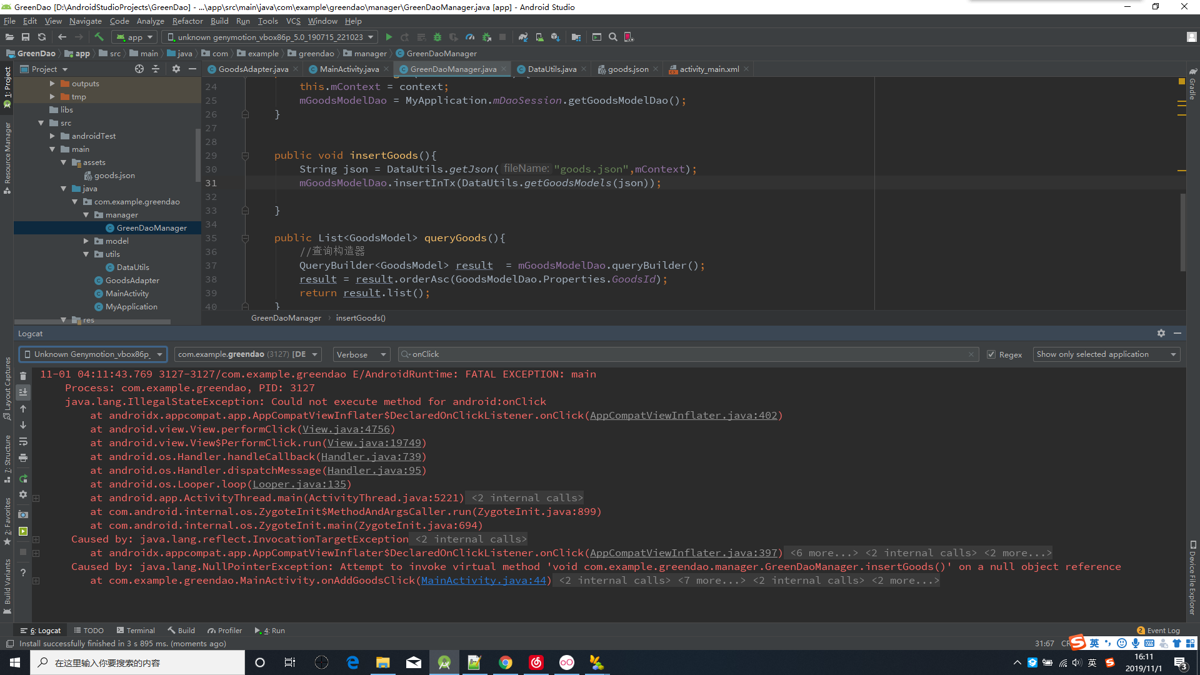Open the Terminal tool window button
1200x675 pixels.
click(x=136, y=631)
